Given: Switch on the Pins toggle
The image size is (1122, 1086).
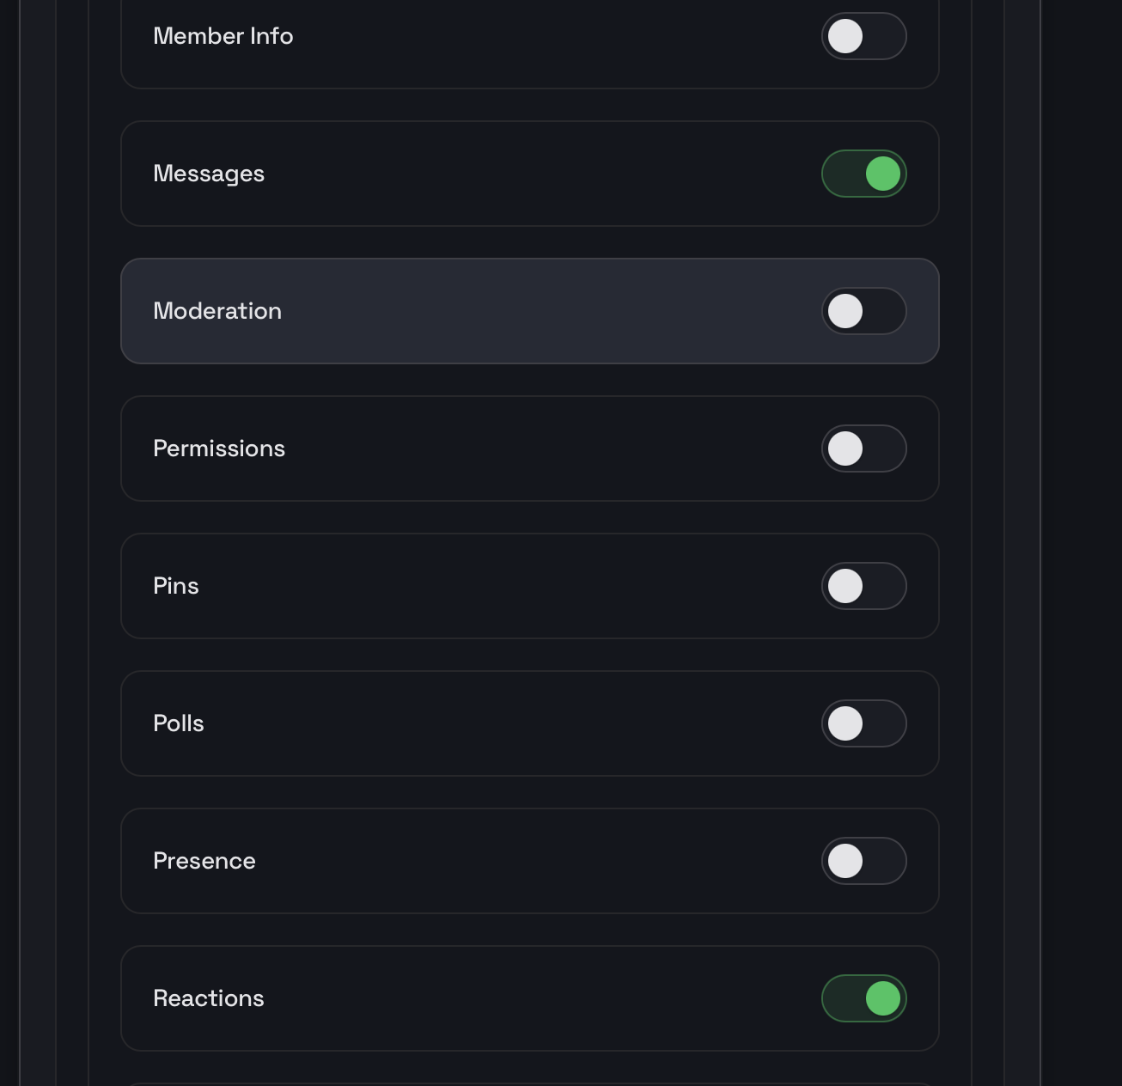Looking at the screenshot, I should (863, 586).
